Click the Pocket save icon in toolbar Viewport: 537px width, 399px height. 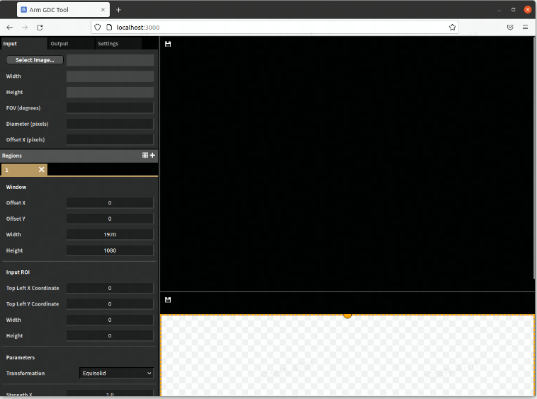click(509, 27)
